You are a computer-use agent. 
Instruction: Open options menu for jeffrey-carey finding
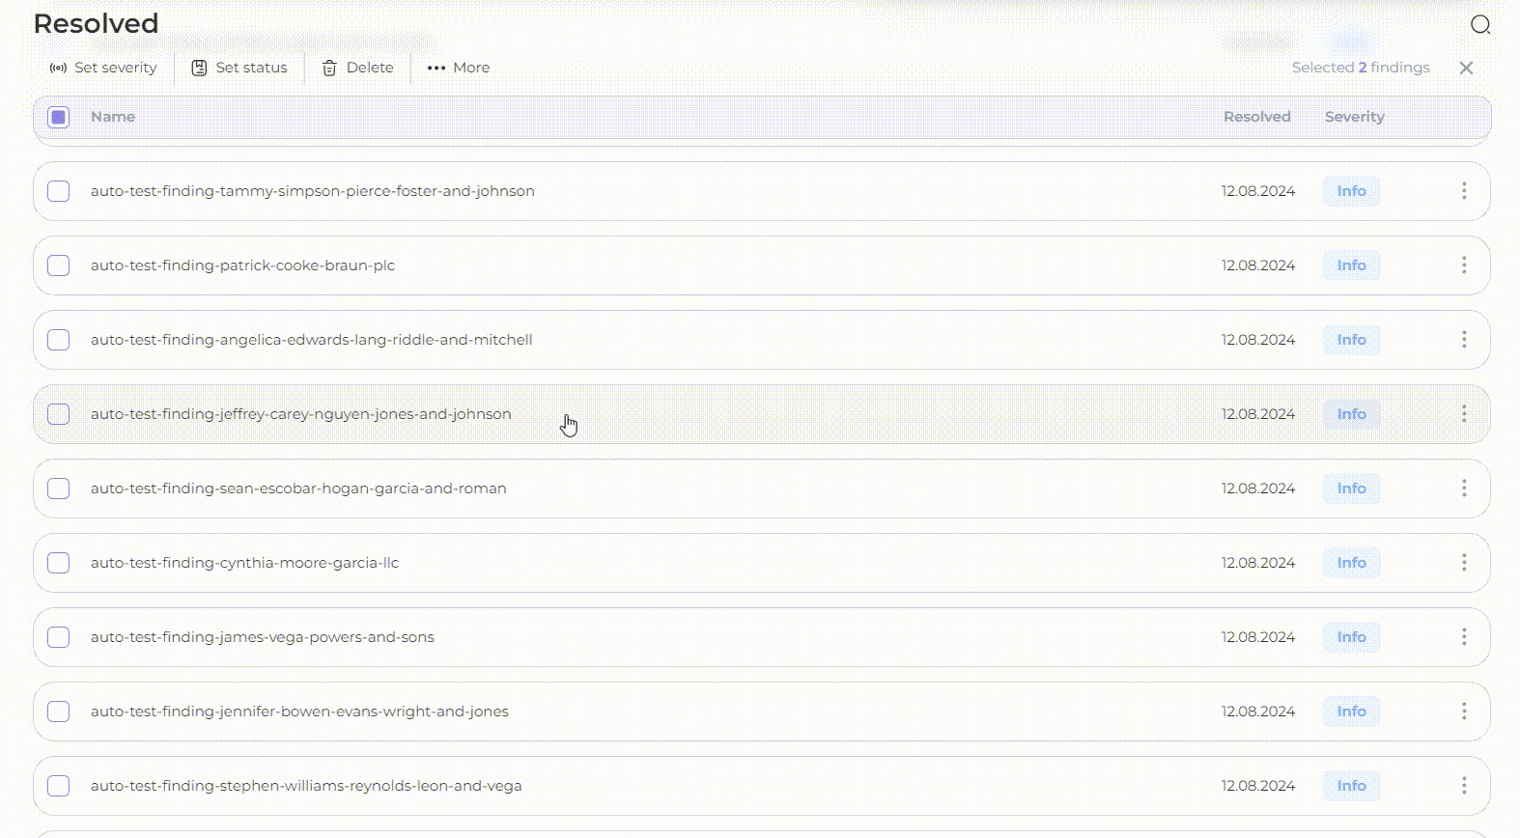point(1464,414)
